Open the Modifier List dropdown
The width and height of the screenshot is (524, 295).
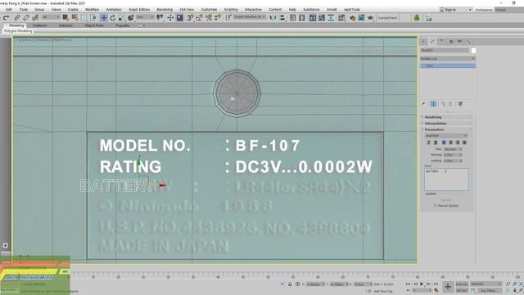tap(448, 58)
